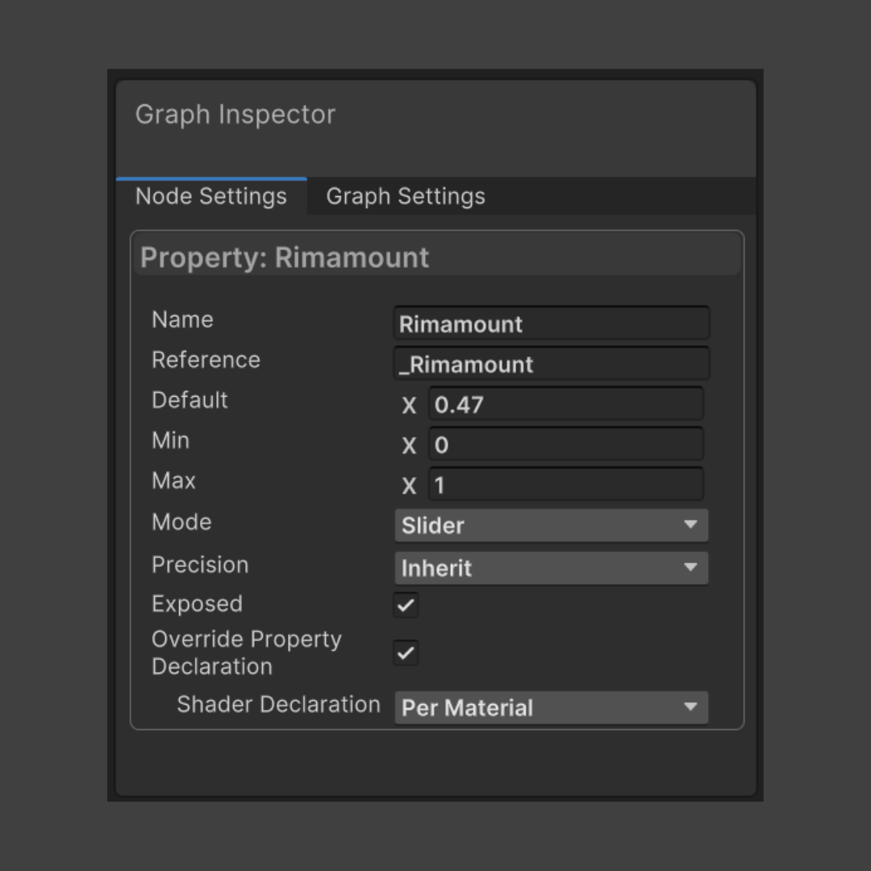Click the Min X value field
The width and height of the screenshot is (871, 871).
coord(566,444)
